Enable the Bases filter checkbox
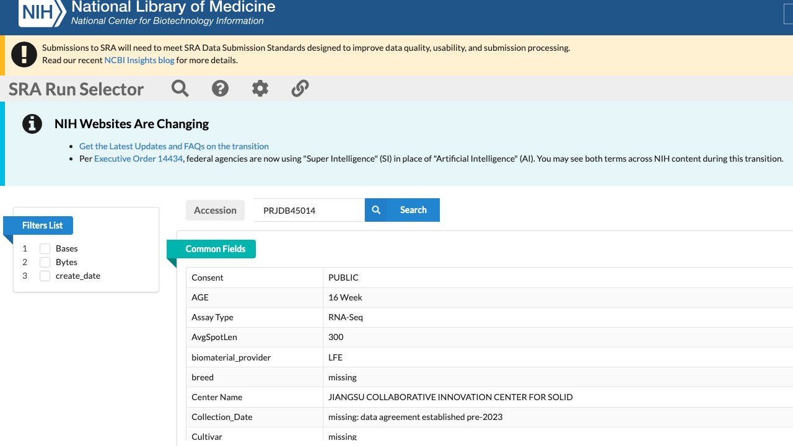This screenshot has width=793, height=446. (45, 248)
